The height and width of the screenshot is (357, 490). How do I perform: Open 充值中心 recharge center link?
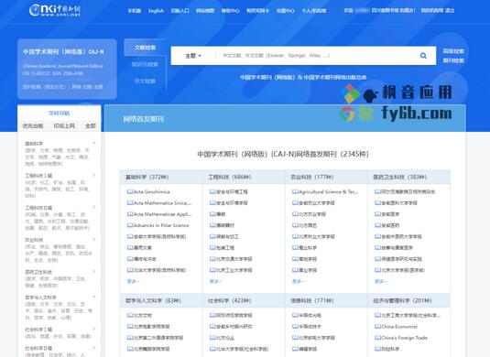click(285, 11)
